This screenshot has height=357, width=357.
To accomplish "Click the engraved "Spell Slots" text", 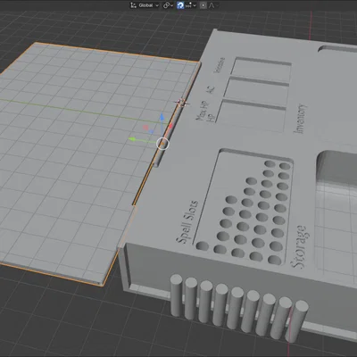I will tap(187, 221).
